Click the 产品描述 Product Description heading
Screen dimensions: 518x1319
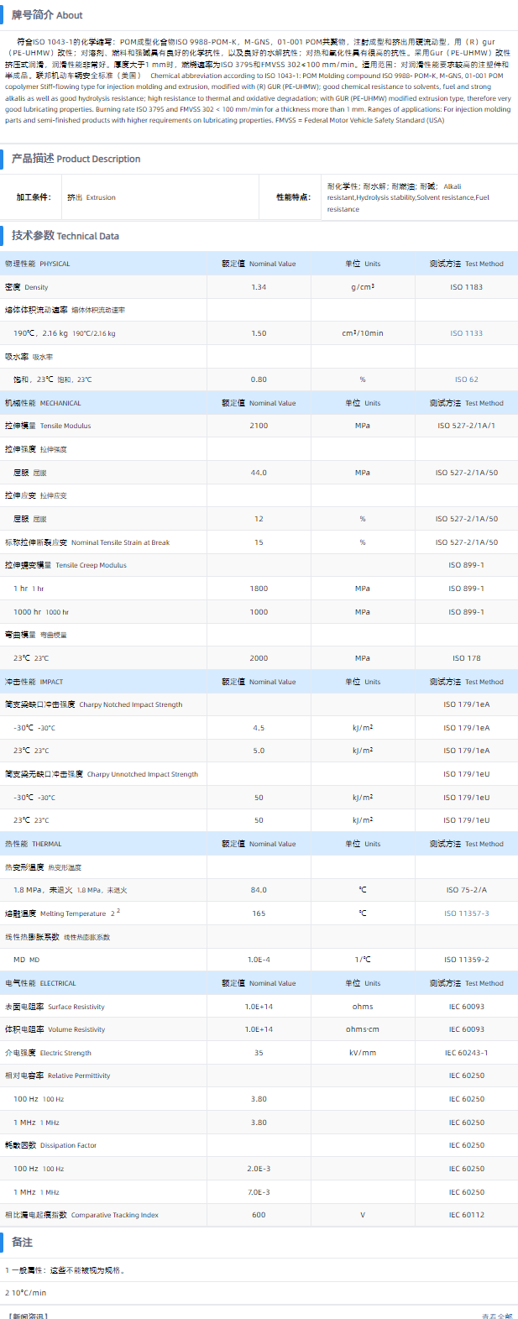(x=76, y=159)
